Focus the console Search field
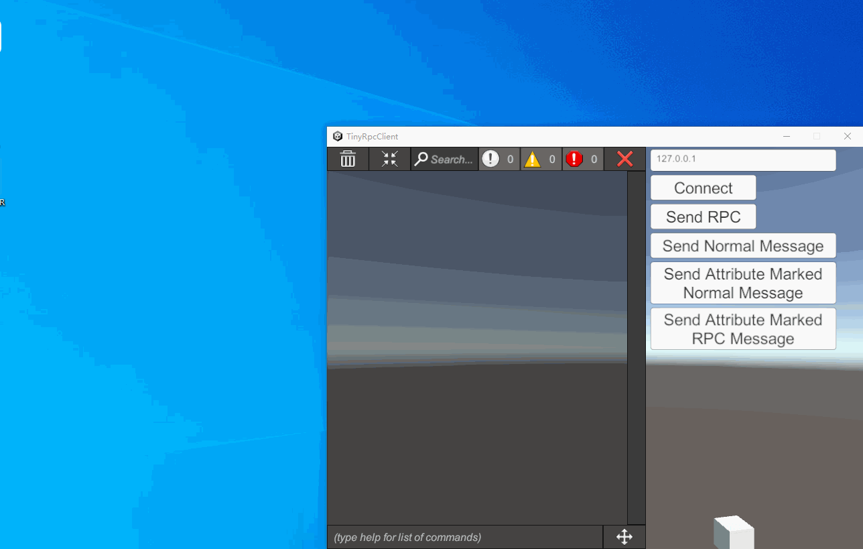 coord(444,159)
